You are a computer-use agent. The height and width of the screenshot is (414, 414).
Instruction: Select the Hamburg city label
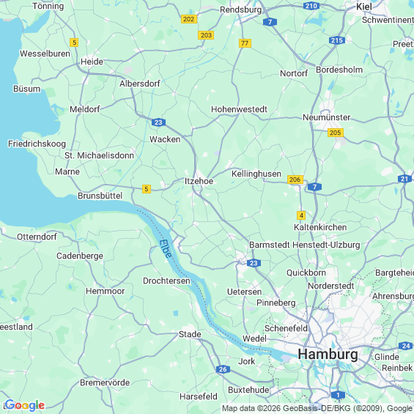click(328, 354)
